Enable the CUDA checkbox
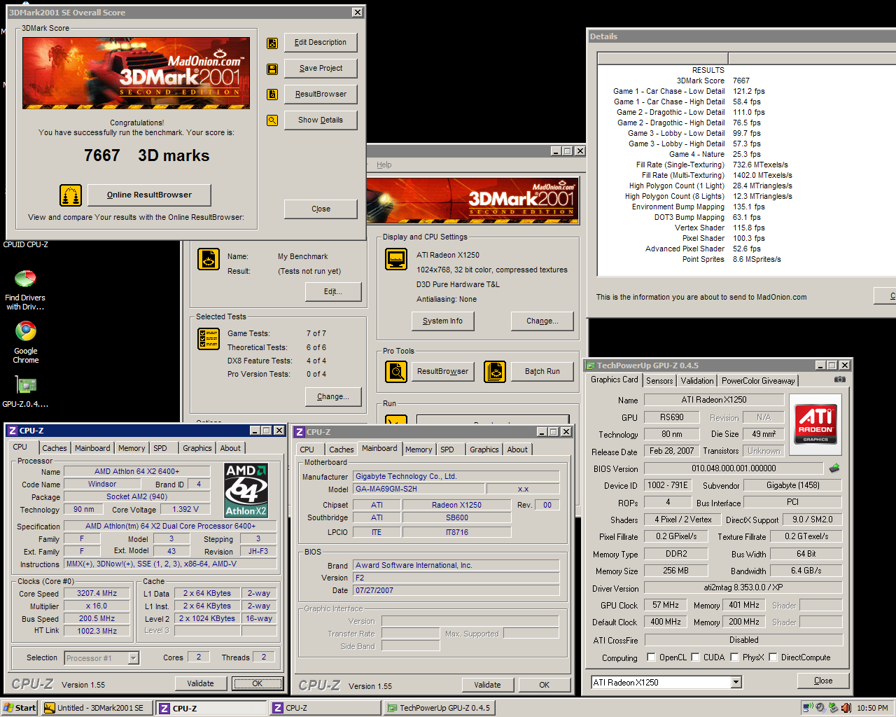This screenshot has height=717, width=896. coord(695,657)
